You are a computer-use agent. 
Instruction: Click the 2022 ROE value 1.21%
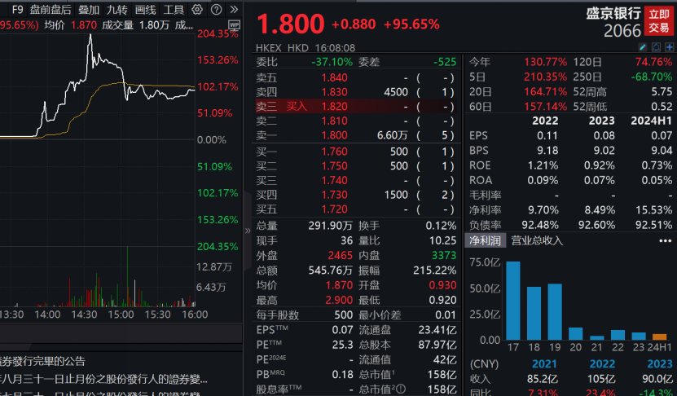pyautogui.click(x=543, y=165)
